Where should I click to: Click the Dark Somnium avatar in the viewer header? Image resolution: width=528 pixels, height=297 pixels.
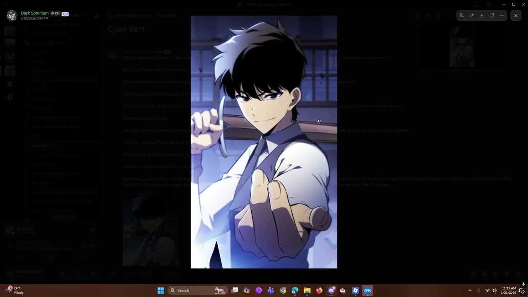pos(12,15)
